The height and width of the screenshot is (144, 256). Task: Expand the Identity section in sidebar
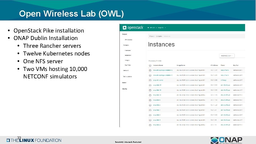point(125,89)
